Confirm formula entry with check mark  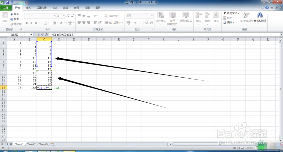click(x=43, y=34)
